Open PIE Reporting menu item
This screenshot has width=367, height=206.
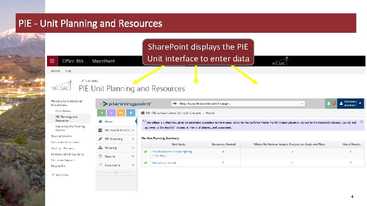coord(116,139)
